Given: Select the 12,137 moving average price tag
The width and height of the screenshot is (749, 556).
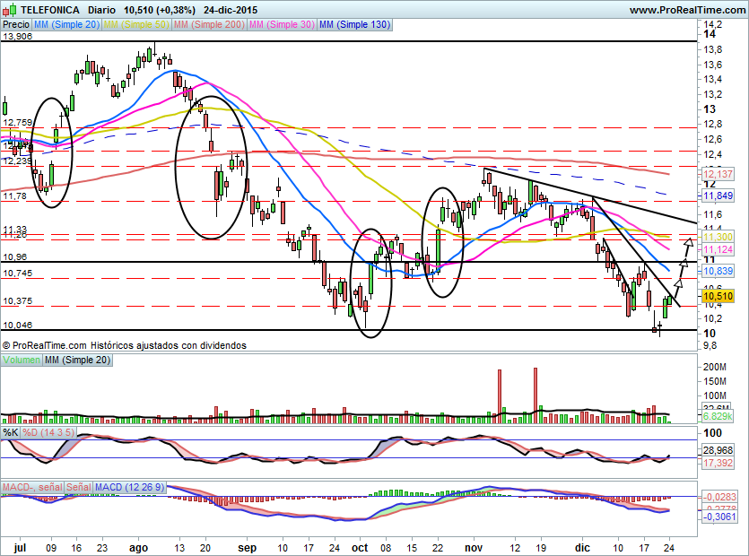Looking at the screenshot, I should pyautogui.click(x=718, y=172).
